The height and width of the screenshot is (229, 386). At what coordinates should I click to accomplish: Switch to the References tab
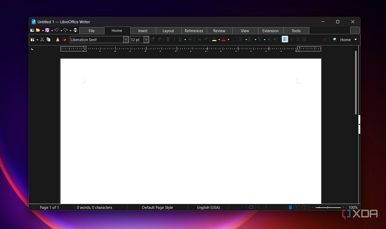pos(194,31)
